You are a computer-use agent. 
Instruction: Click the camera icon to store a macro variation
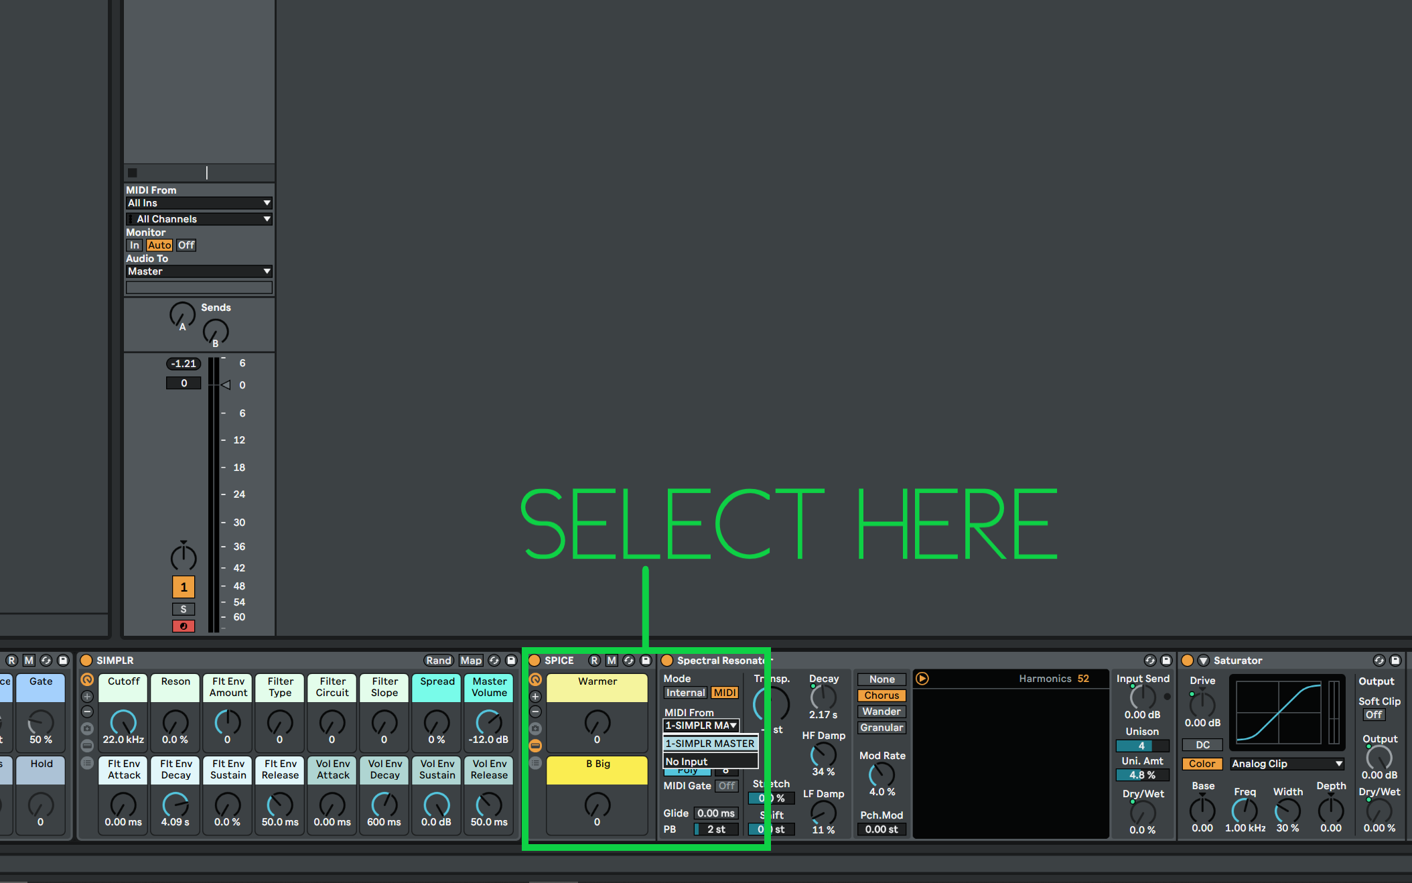coord(535,729)
